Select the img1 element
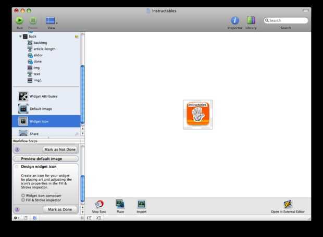323x237 pixels. pyautogui.click(x=38, y=80)
